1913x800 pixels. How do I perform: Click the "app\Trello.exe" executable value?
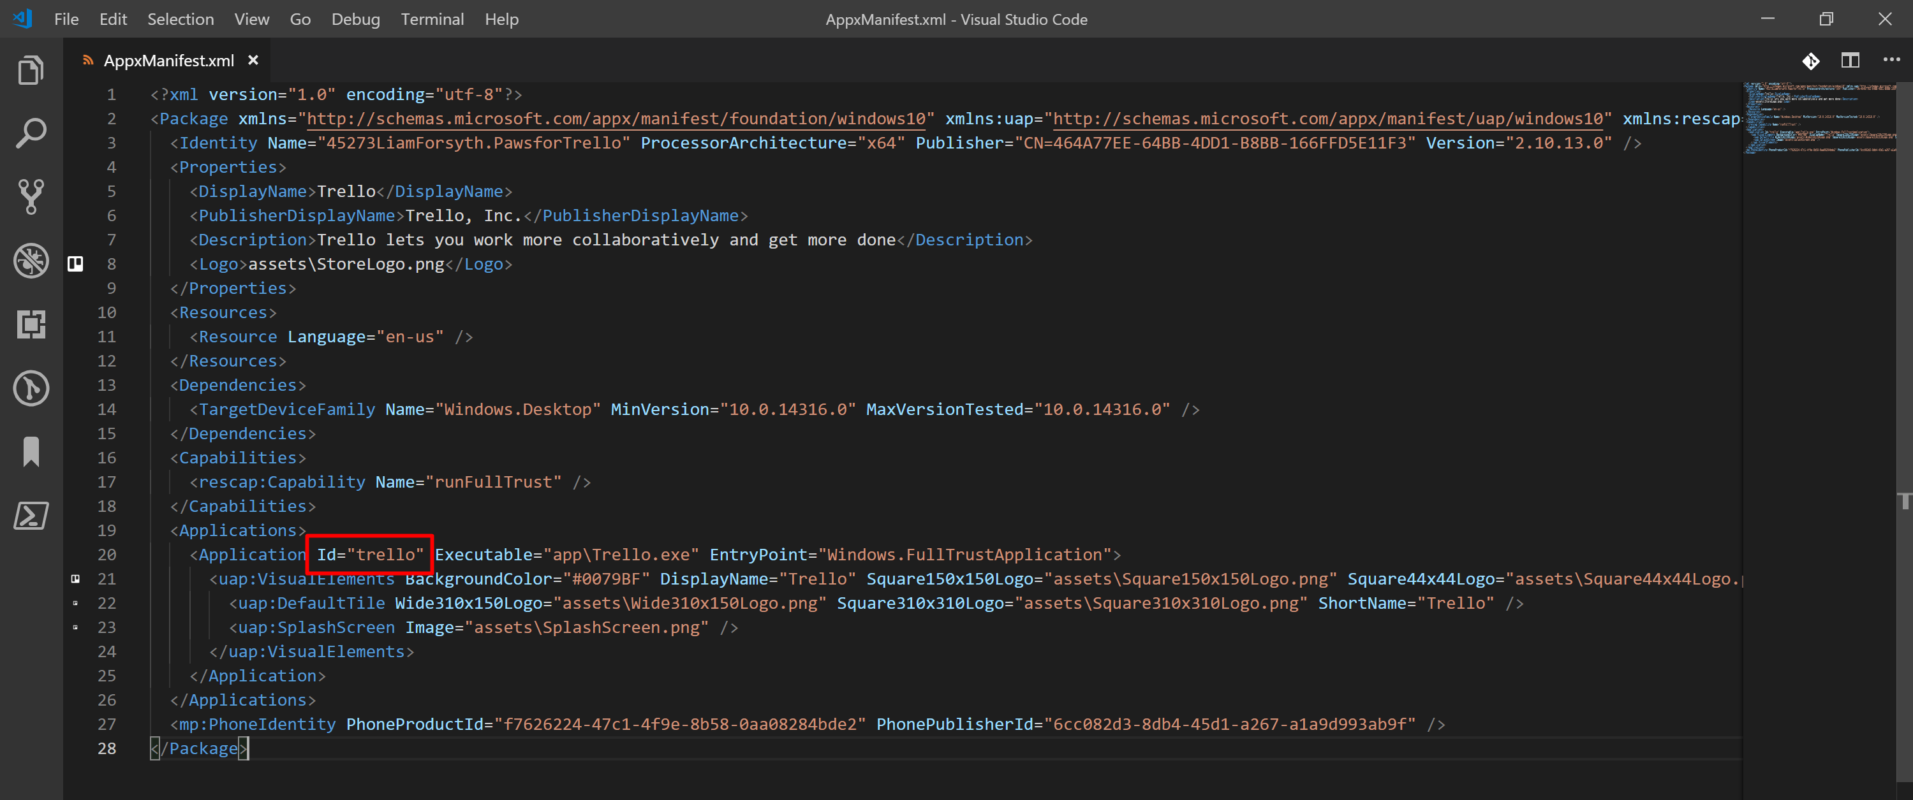(621, 555)
